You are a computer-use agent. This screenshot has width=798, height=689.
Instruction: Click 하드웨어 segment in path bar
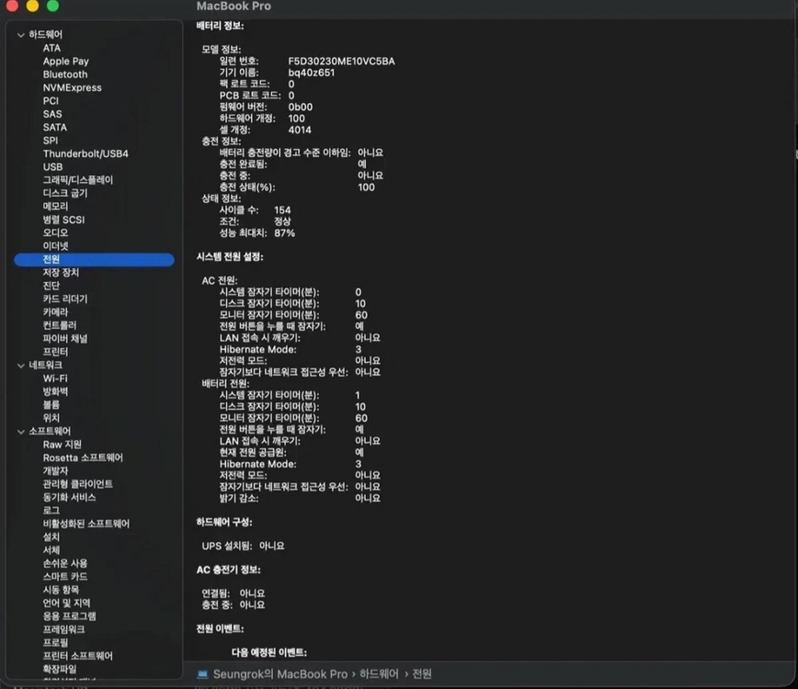[379, 674]
